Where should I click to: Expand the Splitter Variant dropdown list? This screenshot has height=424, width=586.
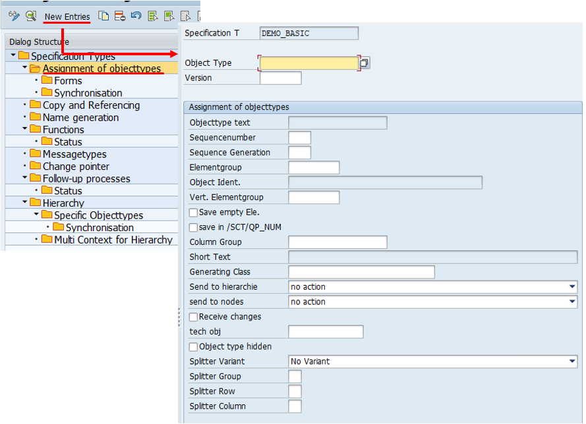pyautogui.click(x=571, y=361)
